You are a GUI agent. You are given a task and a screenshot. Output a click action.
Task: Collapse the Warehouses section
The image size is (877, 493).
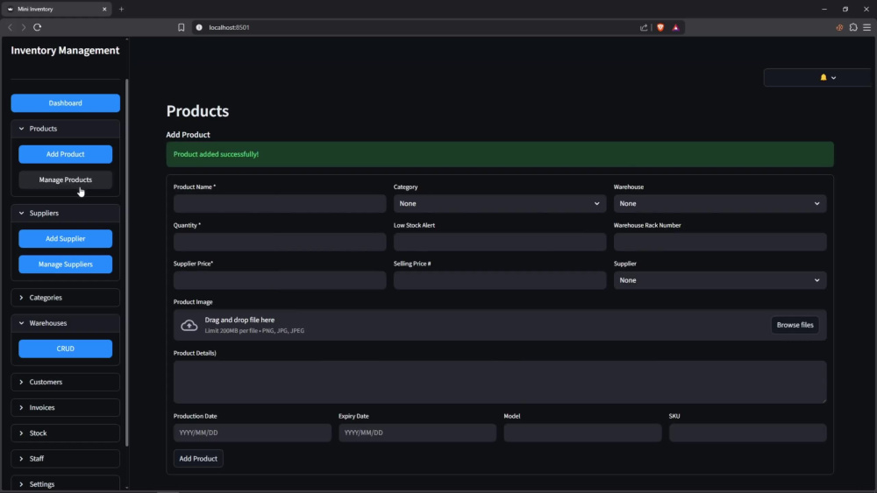click(x=66, y=323)
